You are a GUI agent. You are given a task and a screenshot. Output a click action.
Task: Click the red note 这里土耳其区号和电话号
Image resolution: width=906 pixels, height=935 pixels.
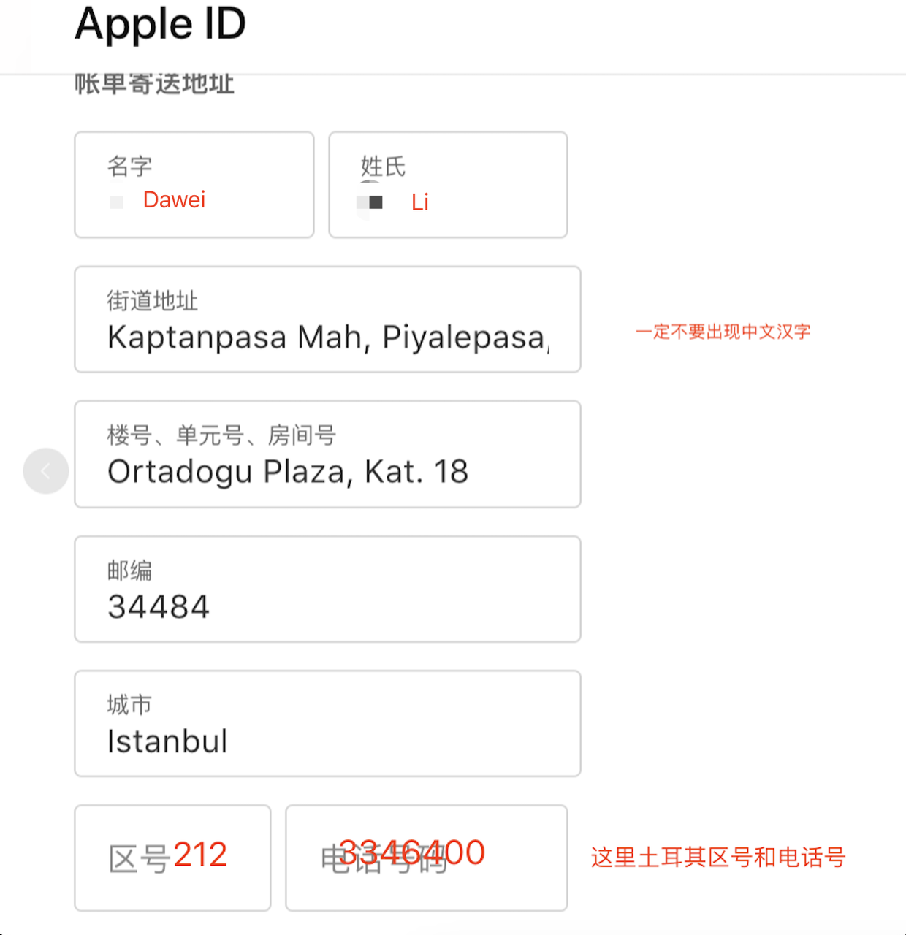717,857
